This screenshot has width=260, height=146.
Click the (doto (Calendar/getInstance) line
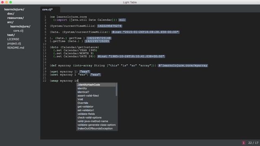[x=74, y=47]
